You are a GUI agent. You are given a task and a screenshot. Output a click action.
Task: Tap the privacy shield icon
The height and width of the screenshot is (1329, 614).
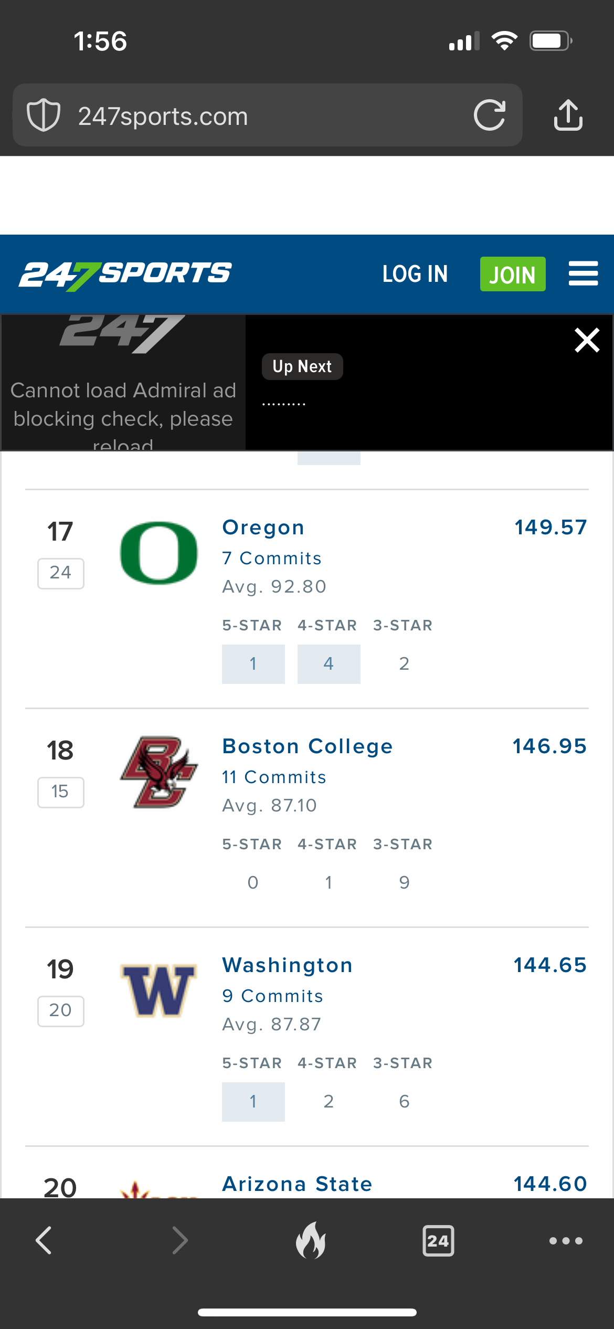pyautogui.click(x=44, y=115)
